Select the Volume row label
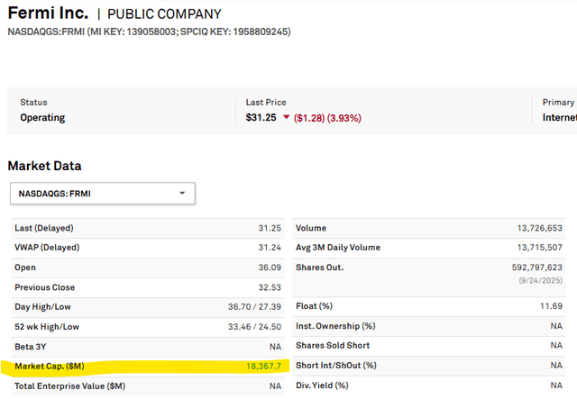This screenshot has height=399, width=577. point(311,228)
